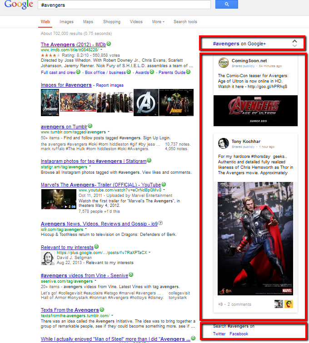The height and width of the screenshot is (343, 309).
Task: Click green badge beside YouTube trailer result
Action: coord(164,184)
